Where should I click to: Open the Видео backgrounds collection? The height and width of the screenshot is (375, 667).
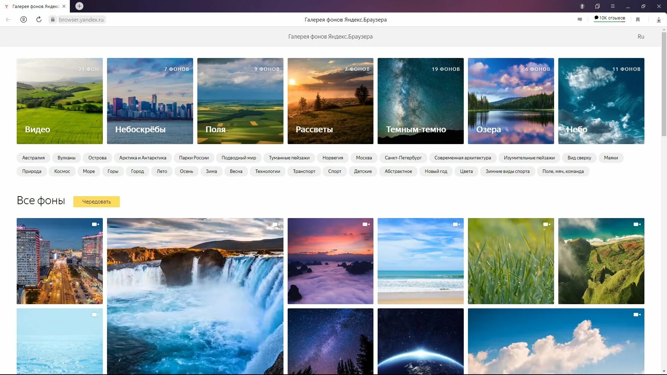click(x=60, y=101)
